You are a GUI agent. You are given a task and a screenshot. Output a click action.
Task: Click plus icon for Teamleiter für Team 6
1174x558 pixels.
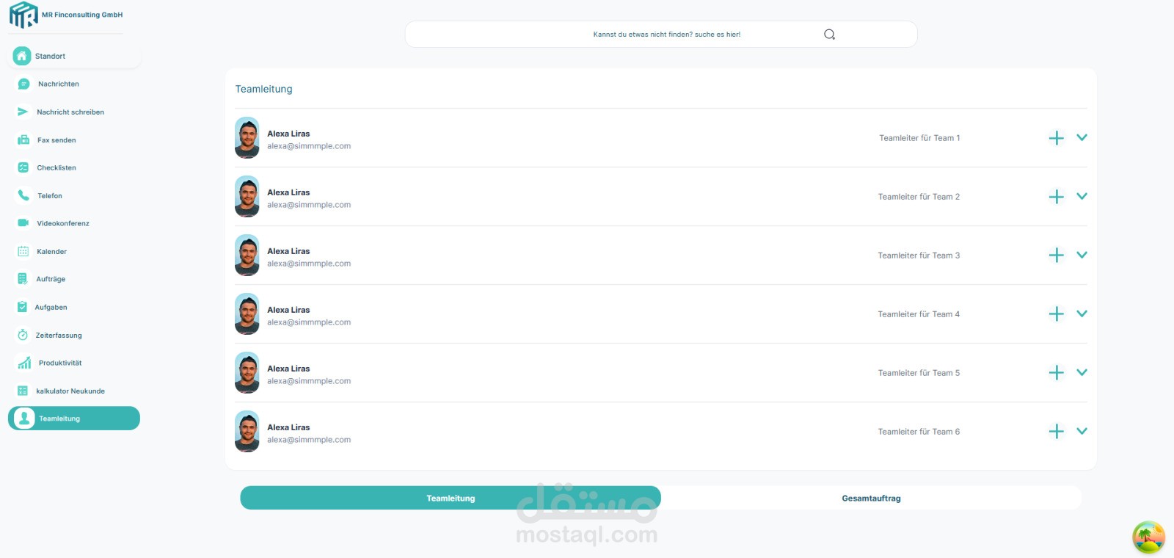click(1057, 432)
